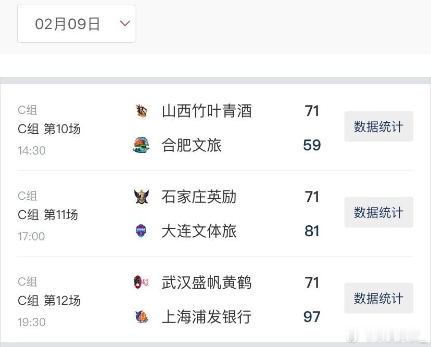Select team name 石家庄英励
Viewport: 431px width, 347px height.
click(199, 197)
